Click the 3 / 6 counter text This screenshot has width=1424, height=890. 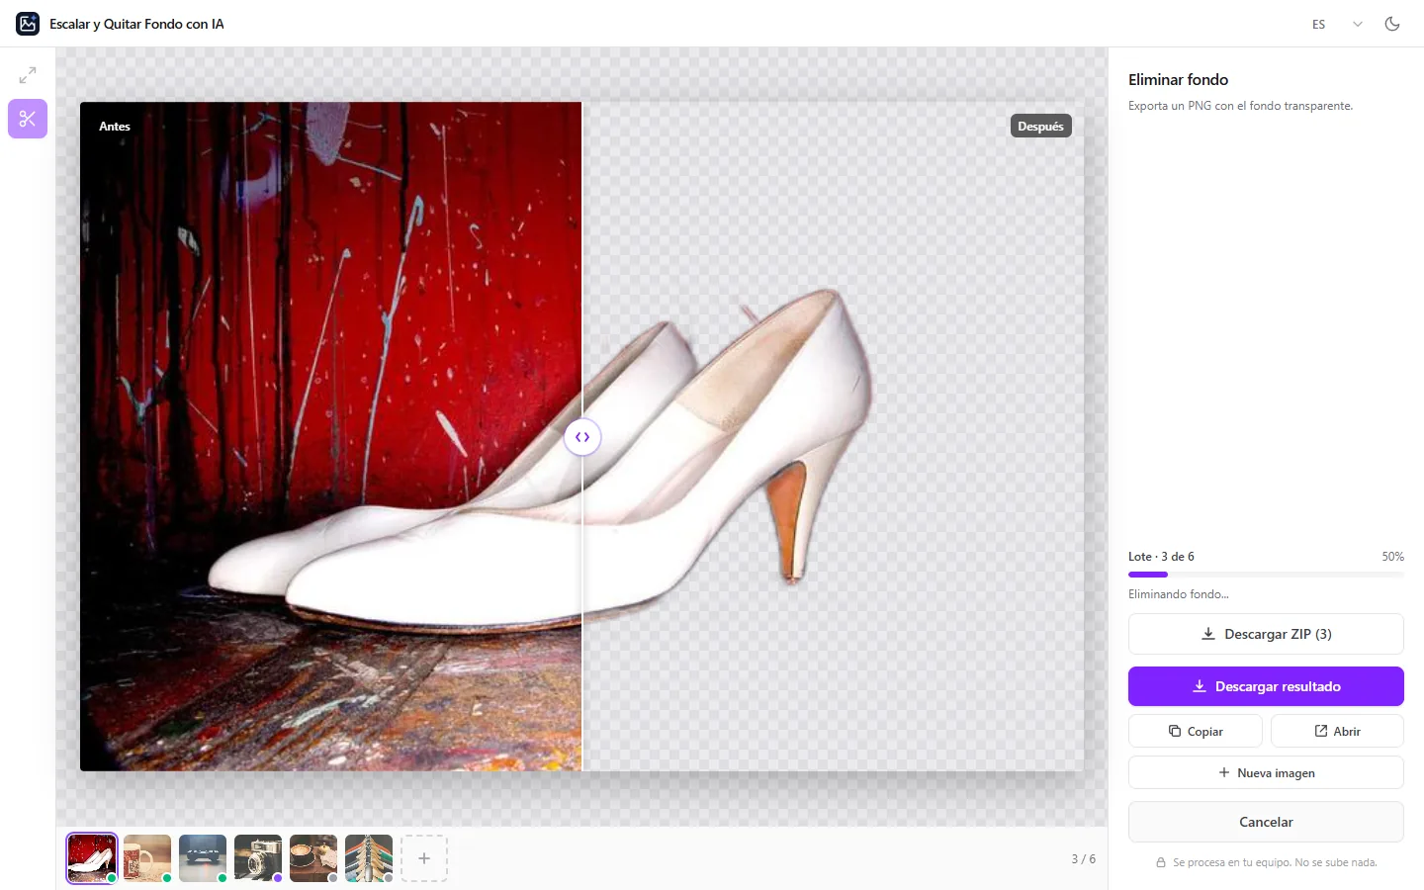tap(1083, 859)
